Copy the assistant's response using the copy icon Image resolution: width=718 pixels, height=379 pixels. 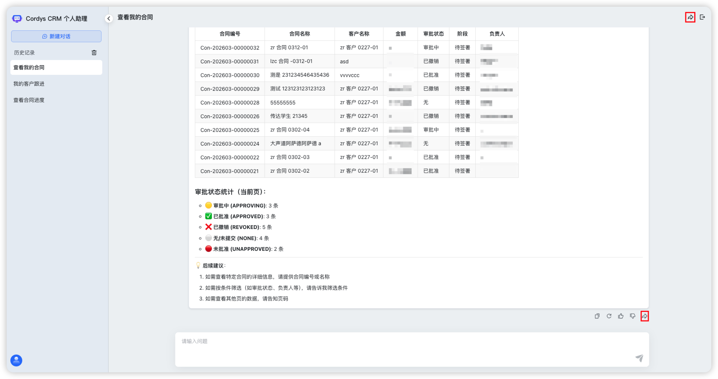tap(597, 316)
